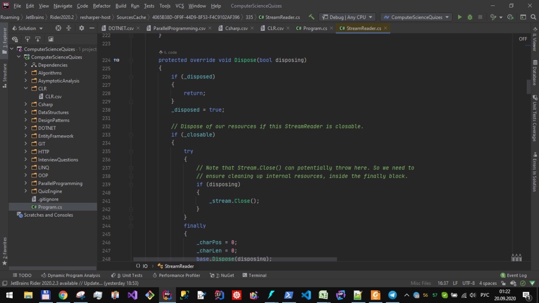The height and width of the screenshot is (303, 539).
Task: Start debugging with the bug icon
Action: coord(470,17)
